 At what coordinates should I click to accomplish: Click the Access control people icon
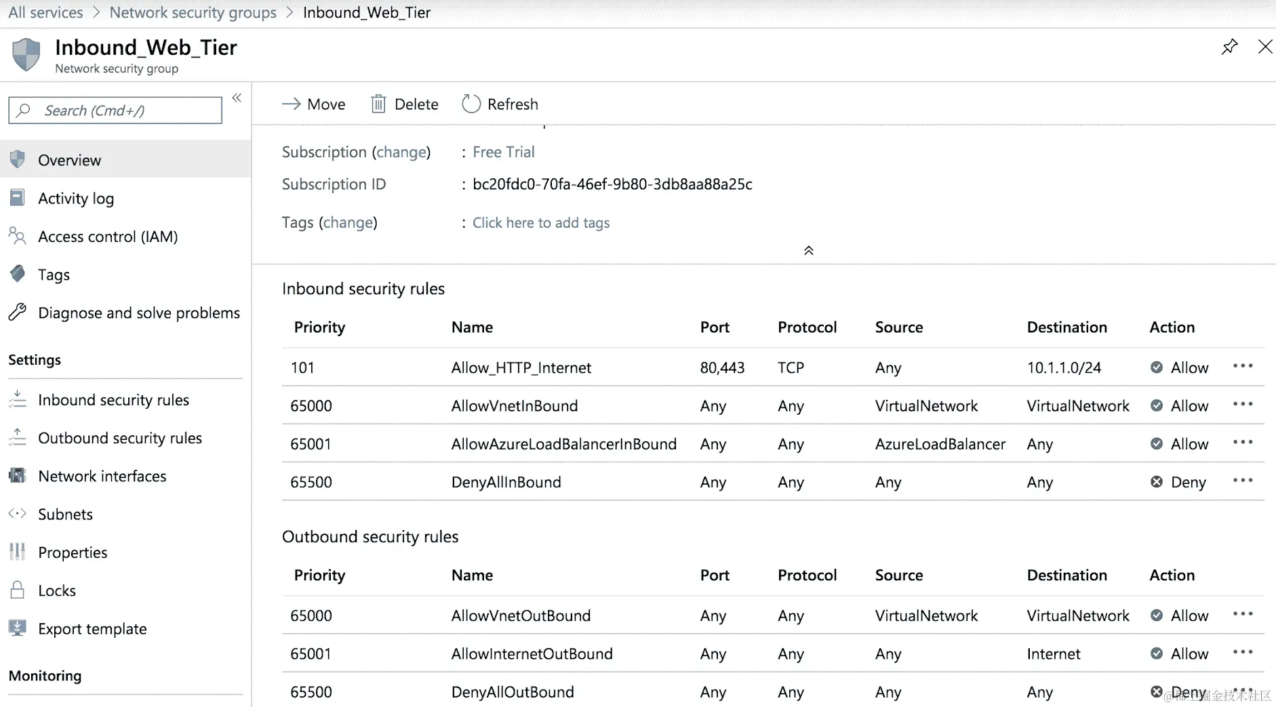coord(18,235)
